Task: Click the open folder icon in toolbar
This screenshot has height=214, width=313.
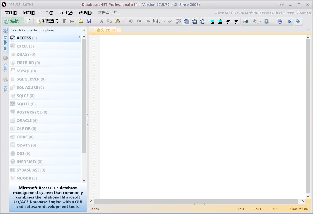Action: (81, 21)
